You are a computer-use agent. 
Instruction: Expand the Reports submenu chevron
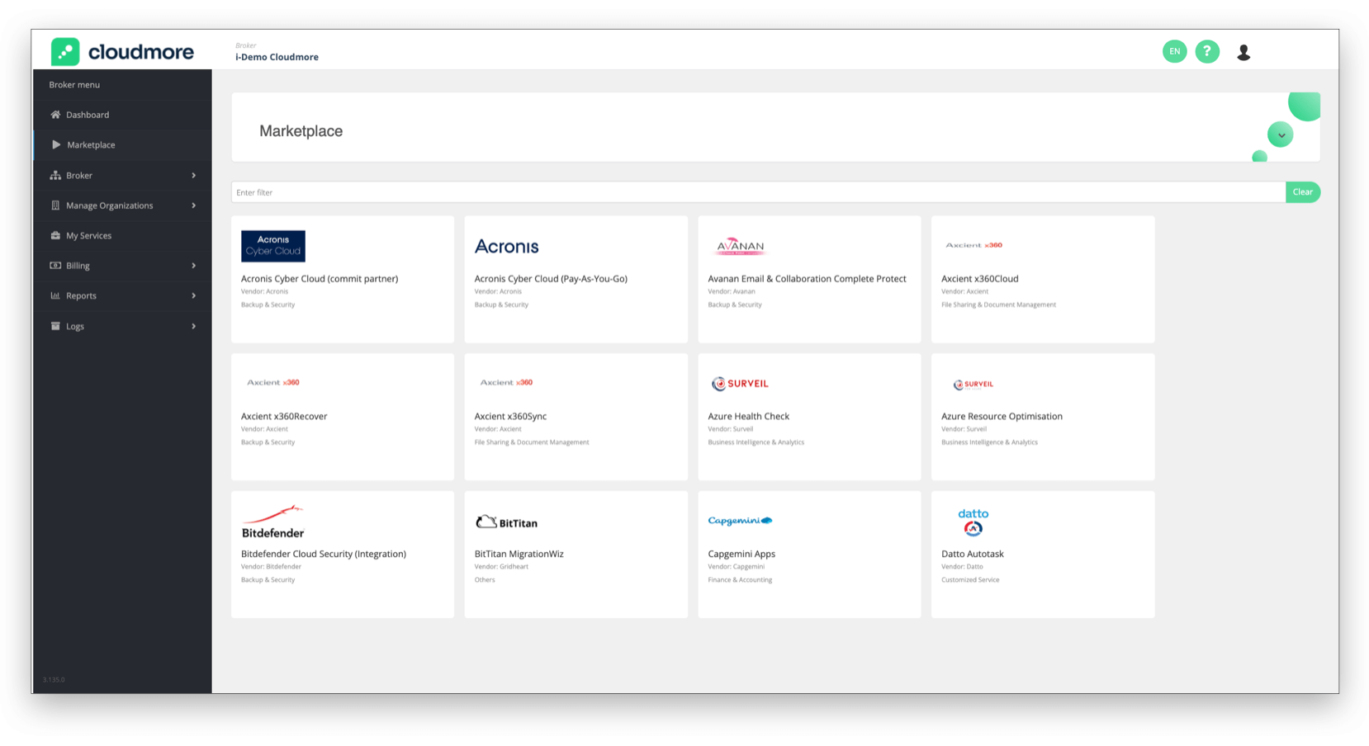coord(194,295)
